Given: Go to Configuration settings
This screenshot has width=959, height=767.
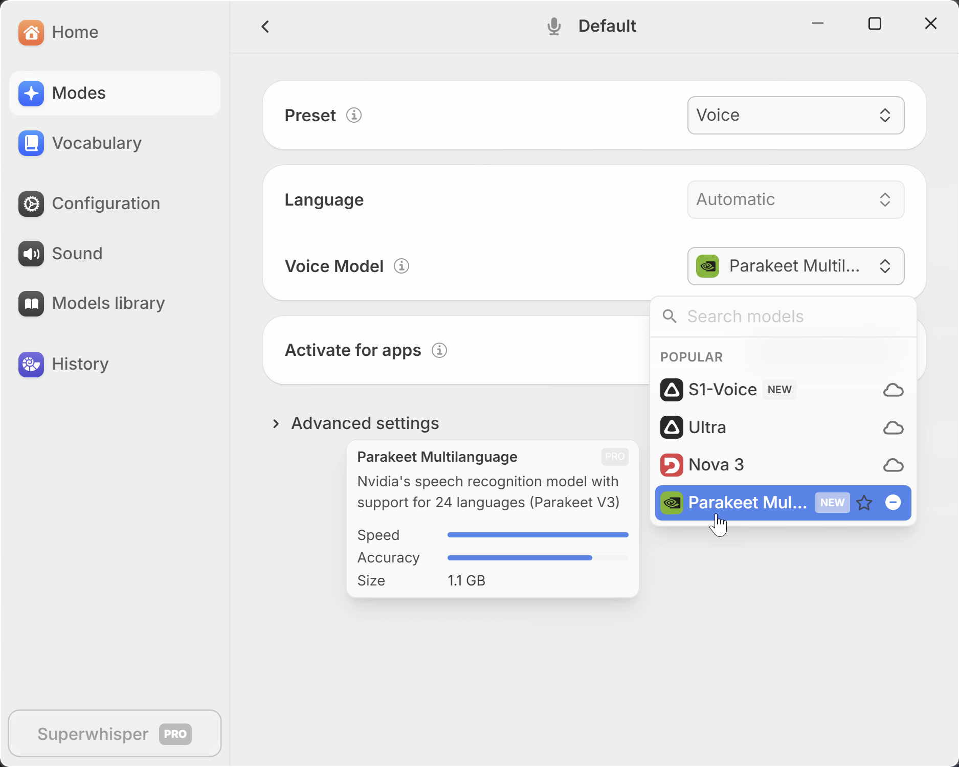Looking at the screenshot, I should pos(115,204).
